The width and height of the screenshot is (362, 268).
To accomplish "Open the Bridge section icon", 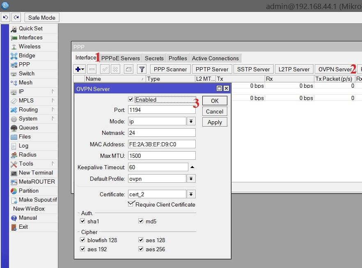I will [x=14, y=56].
